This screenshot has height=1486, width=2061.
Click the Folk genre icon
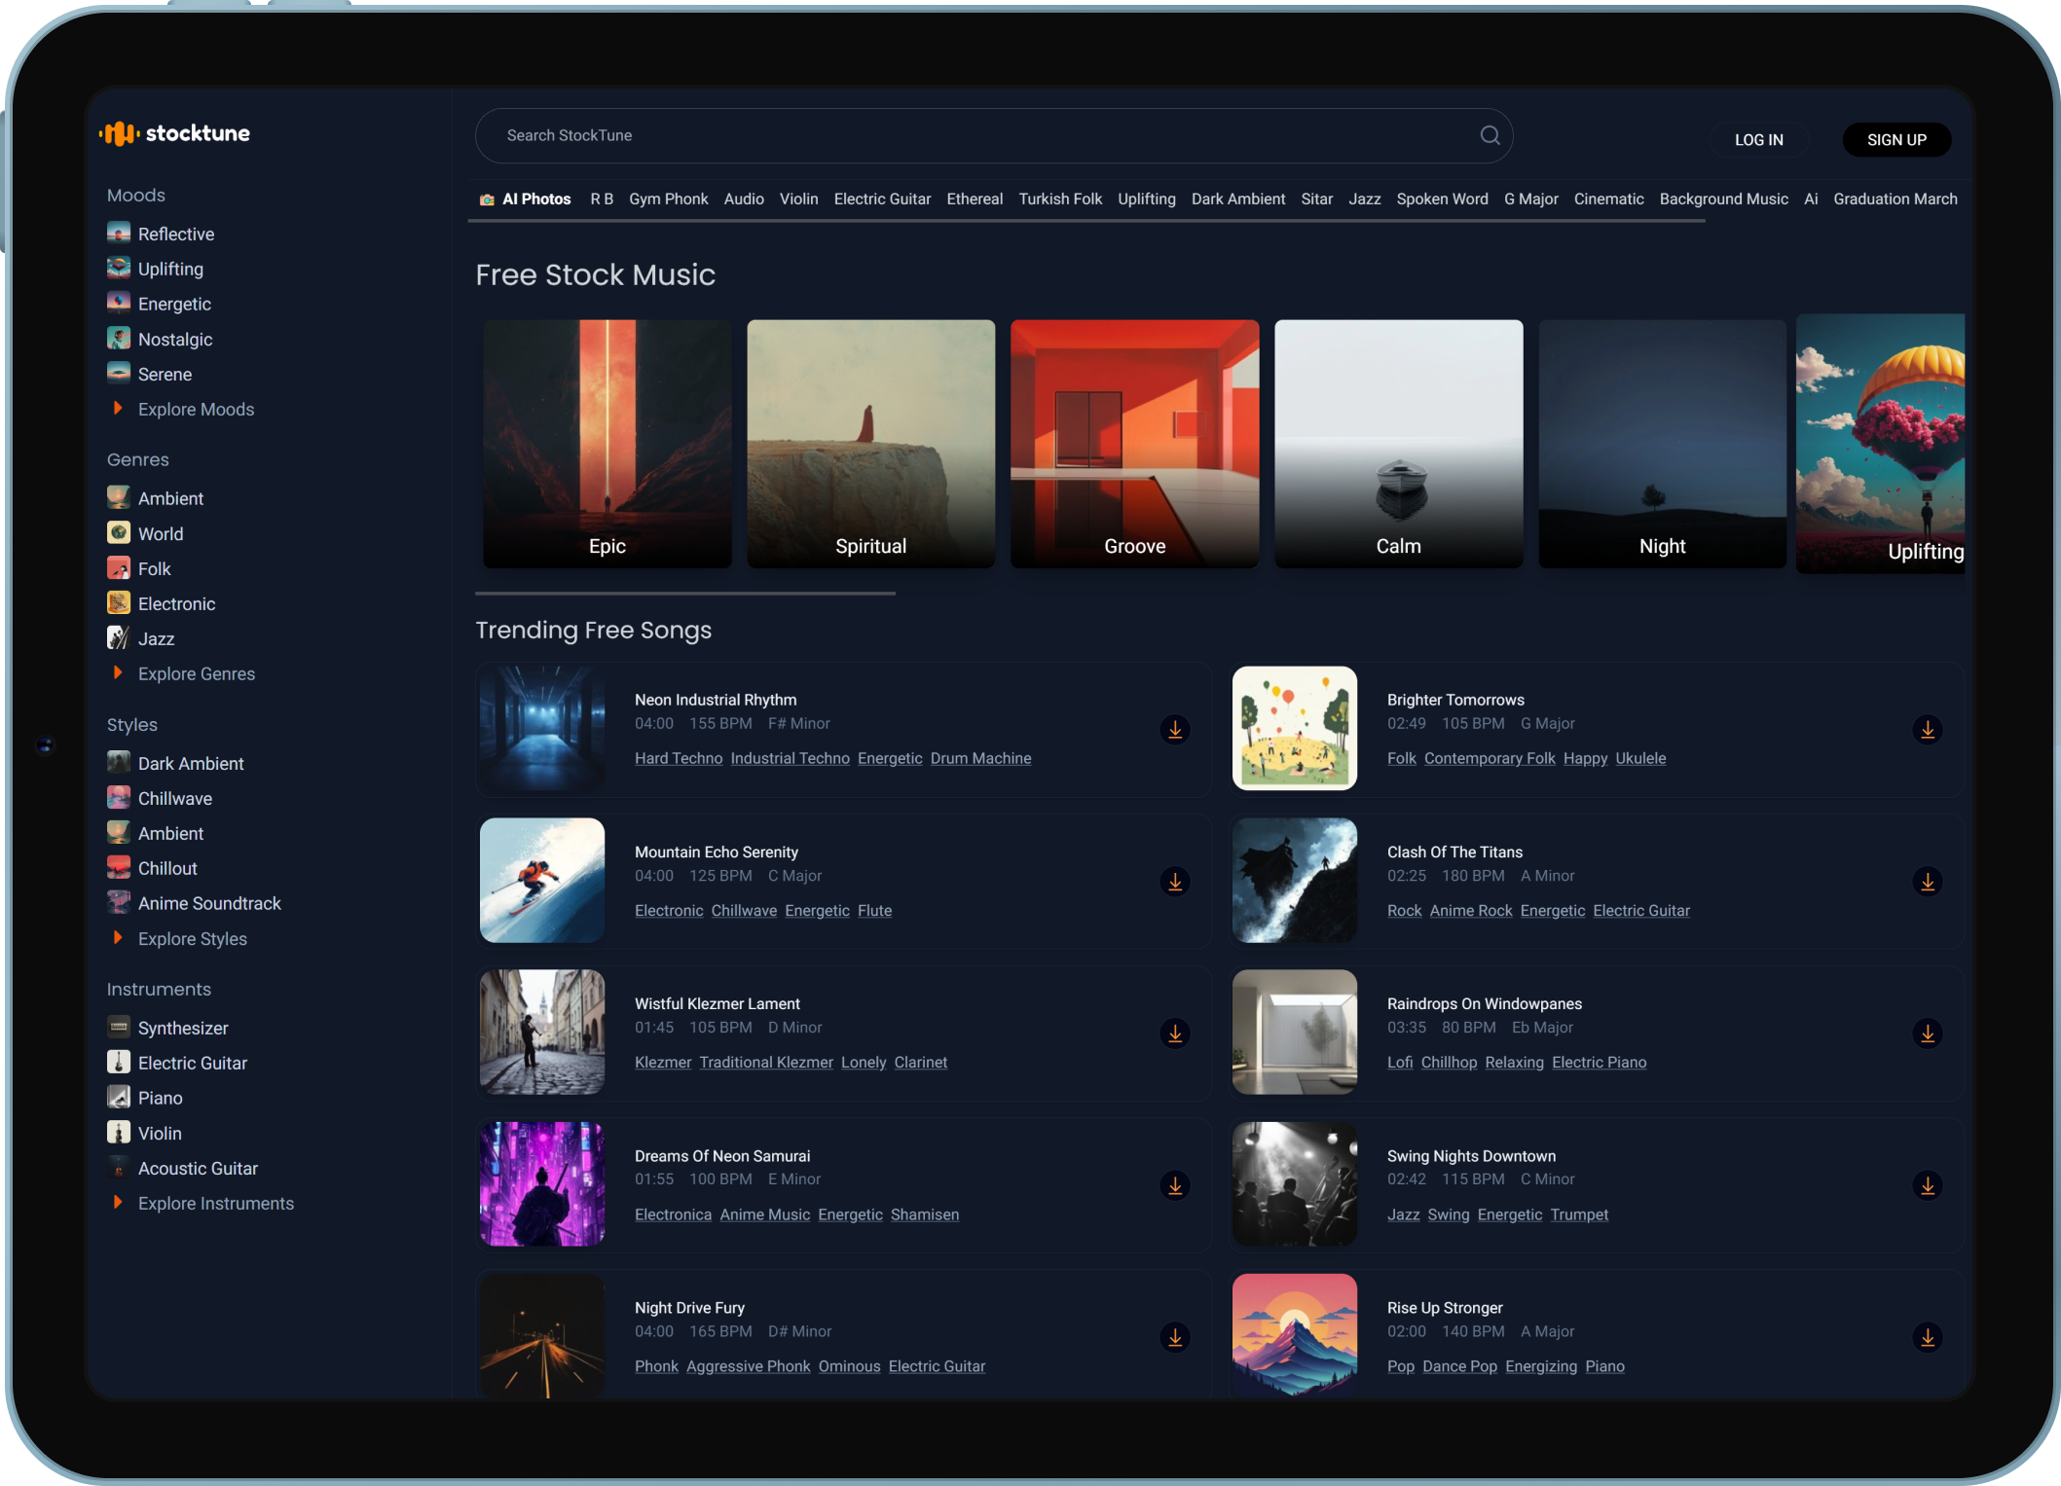(x=119, y=567)
